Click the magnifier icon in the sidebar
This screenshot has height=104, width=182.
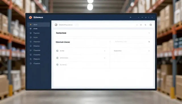(x=31, y=59)
